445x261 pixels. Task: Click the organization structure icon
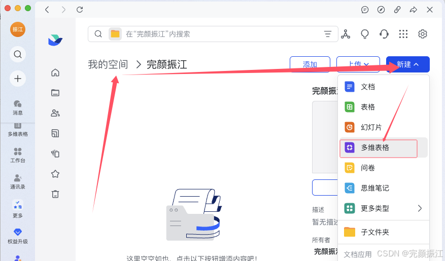pyautogui.click(x=346, y=34)
